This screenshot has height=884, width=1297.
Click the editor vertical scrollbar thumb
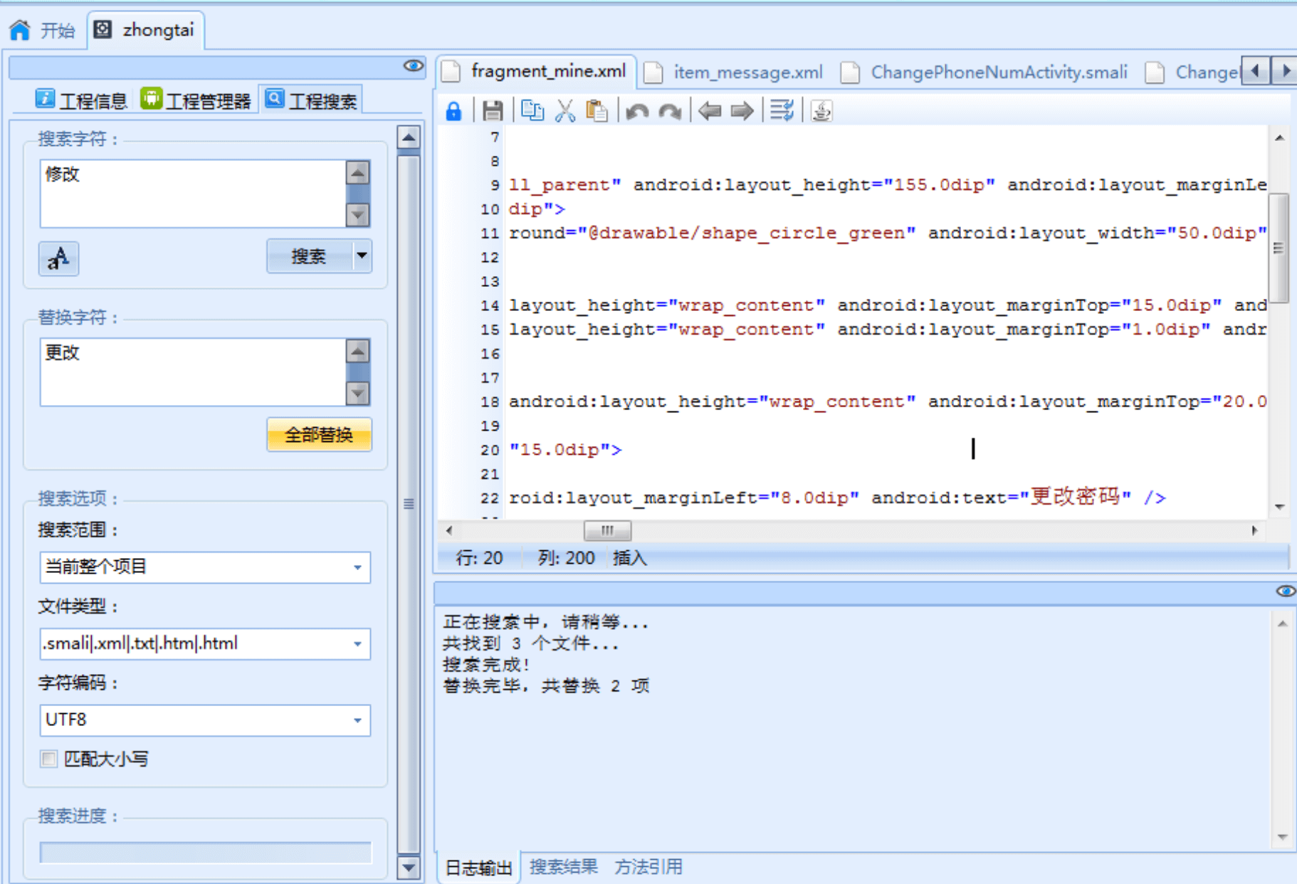pos(1279,247)
